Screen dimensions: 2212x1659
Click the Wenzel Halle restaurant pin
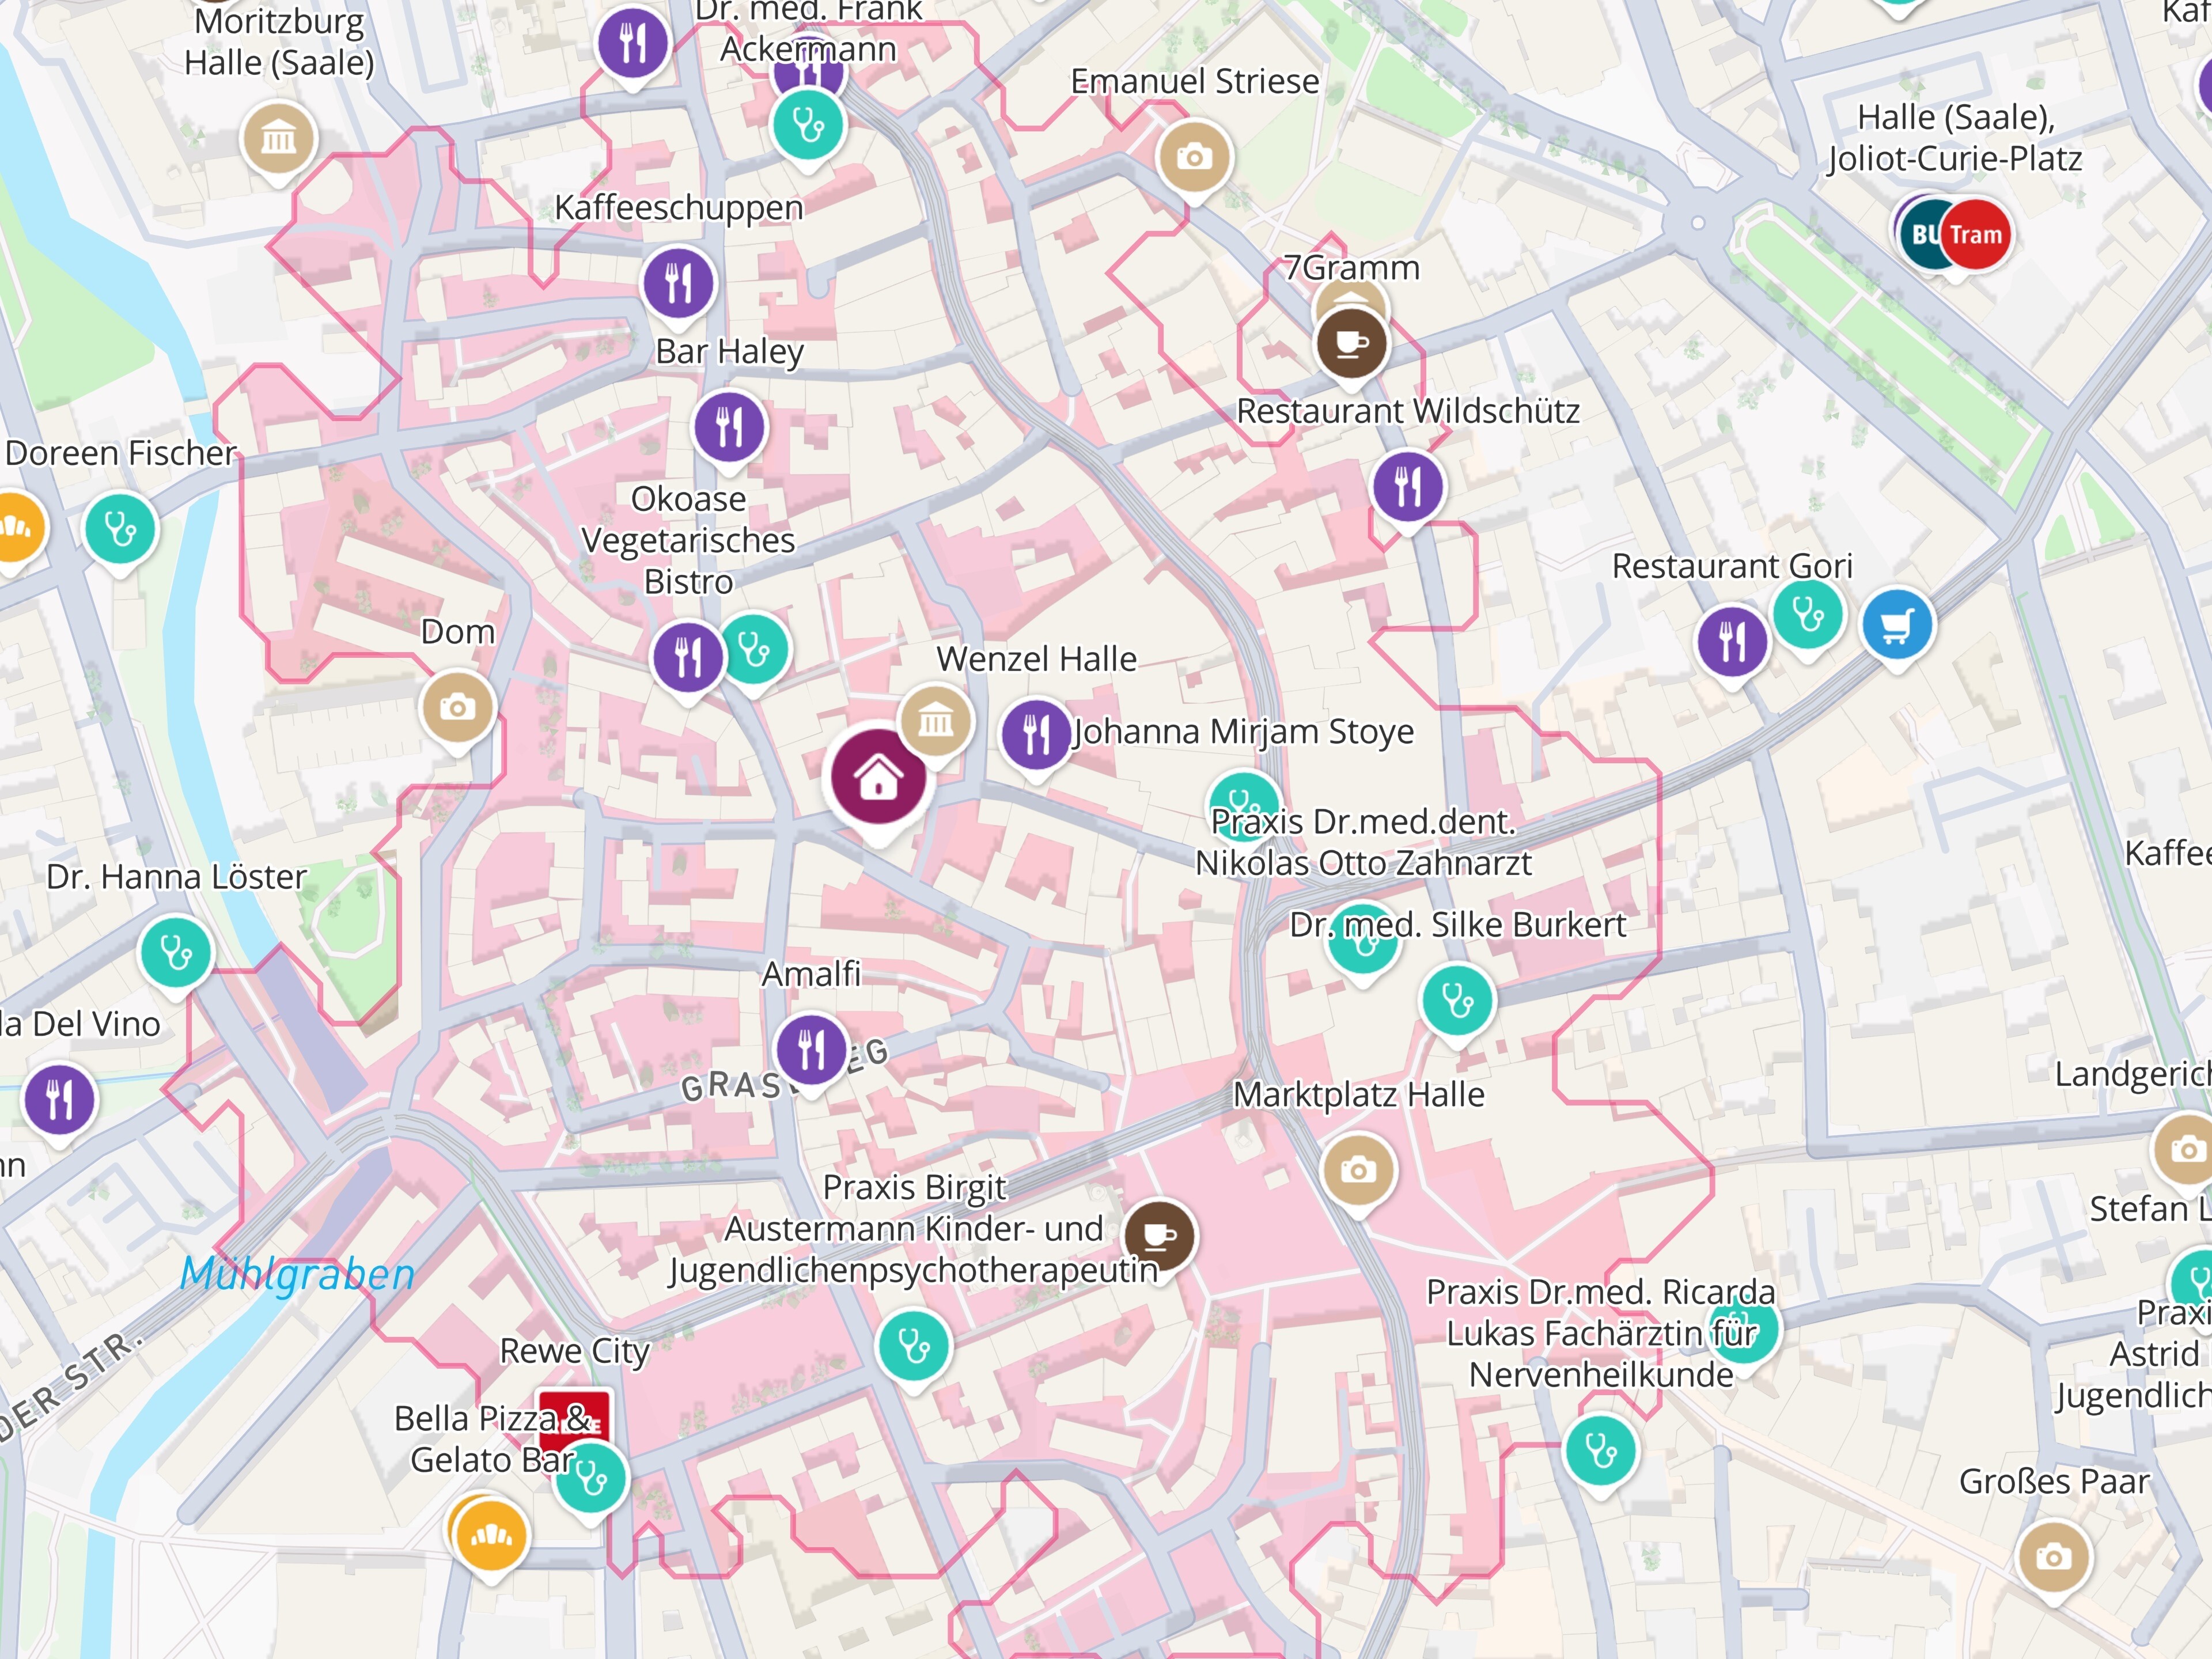[1036, 735]
